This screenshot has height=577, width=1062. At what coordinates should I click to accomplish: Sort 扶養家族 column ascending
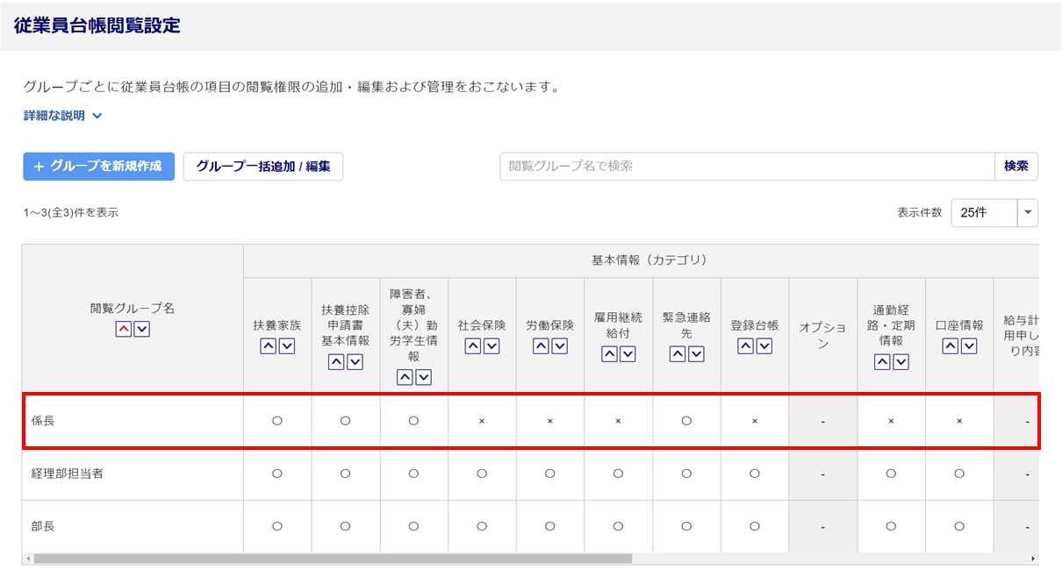pos(269,346)
